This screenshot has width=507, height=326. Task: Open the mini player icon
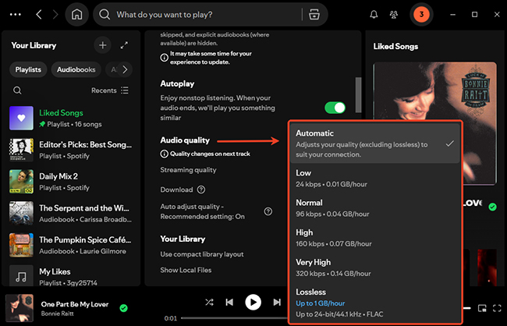[482, 308]
